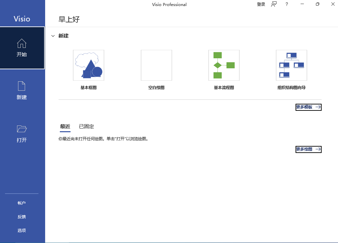Go to the 新建 page in the sidebar
338x243 pixels.
click(22, 91)
